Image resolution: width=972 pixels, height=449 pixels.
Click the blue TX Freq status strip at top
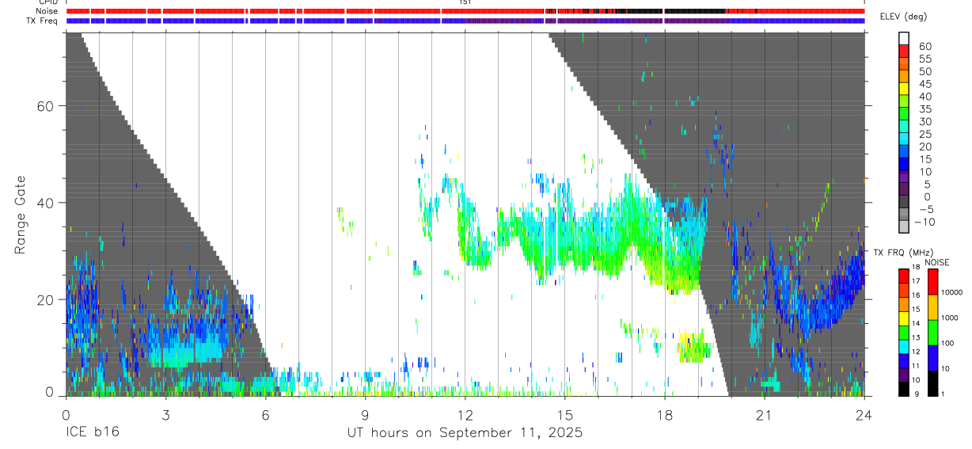465,21
